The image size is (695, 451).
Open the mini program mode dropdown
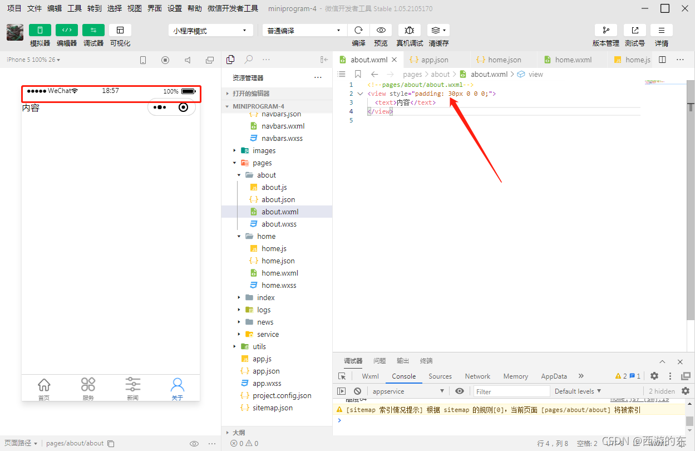[211, 31]
